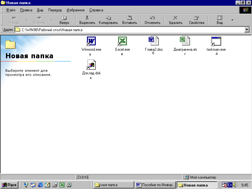
Task: Open the dropdown arrow next to Назад
Action: coord(27,20)
